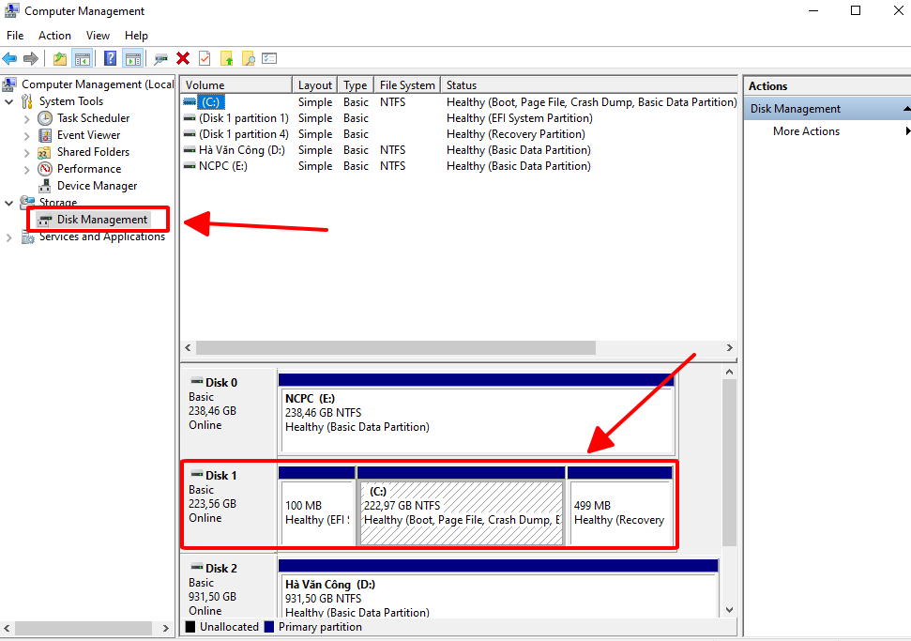
Task: Click the Services and Applications icon
Action: pyautogui.click(x=27, y=237)
